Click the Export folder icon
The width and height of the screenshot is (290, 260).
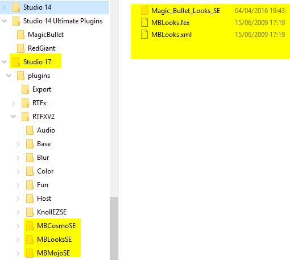click(25, 89)
